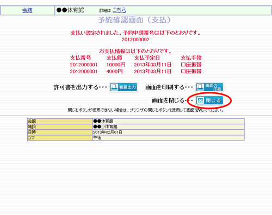
Task: Click the 予約確認画面（支払） page title
Action: [x=134, y=20]
